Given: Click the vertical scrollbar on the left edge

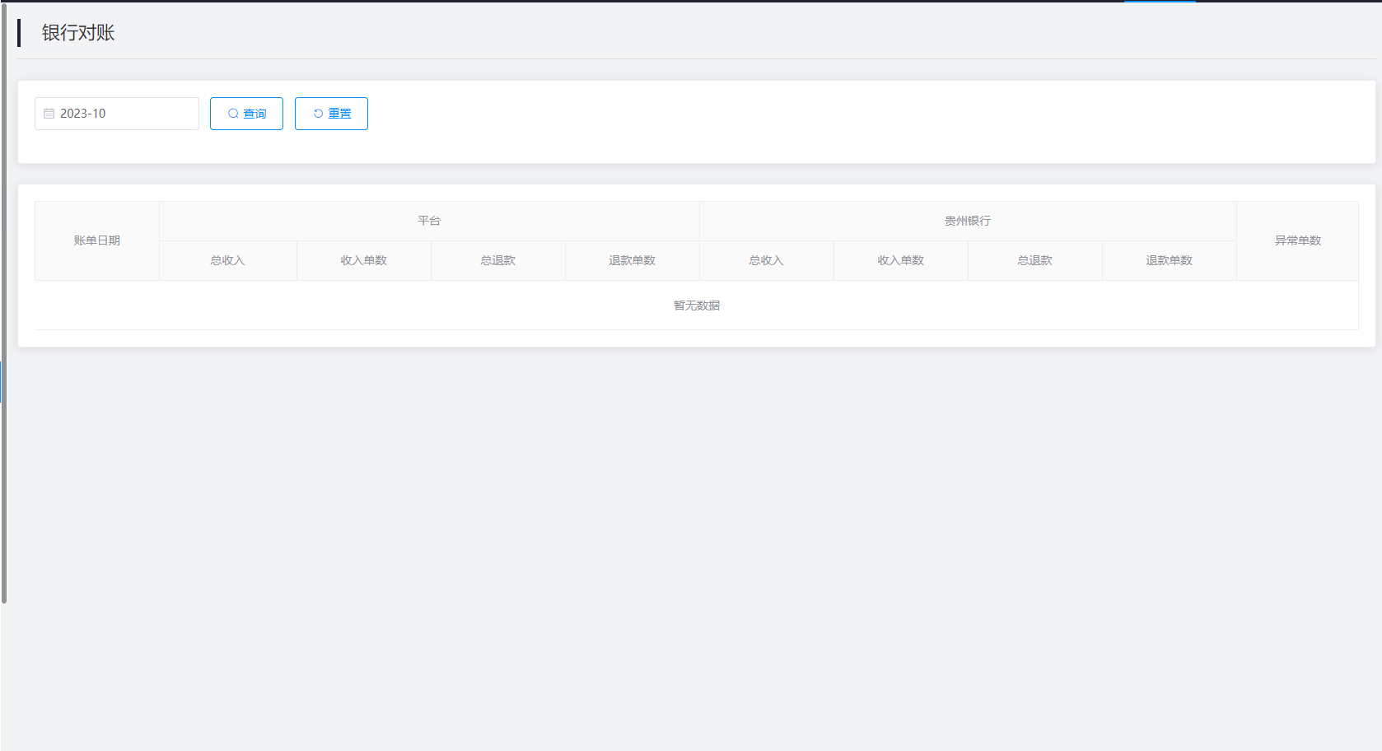Looking at the screenshot, I should tap(4, 305).
